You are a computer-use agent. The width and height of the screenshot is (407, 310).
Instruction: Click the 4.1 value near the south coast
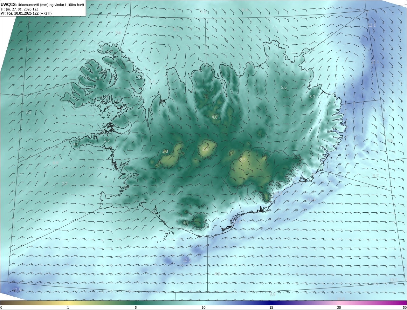186,223
